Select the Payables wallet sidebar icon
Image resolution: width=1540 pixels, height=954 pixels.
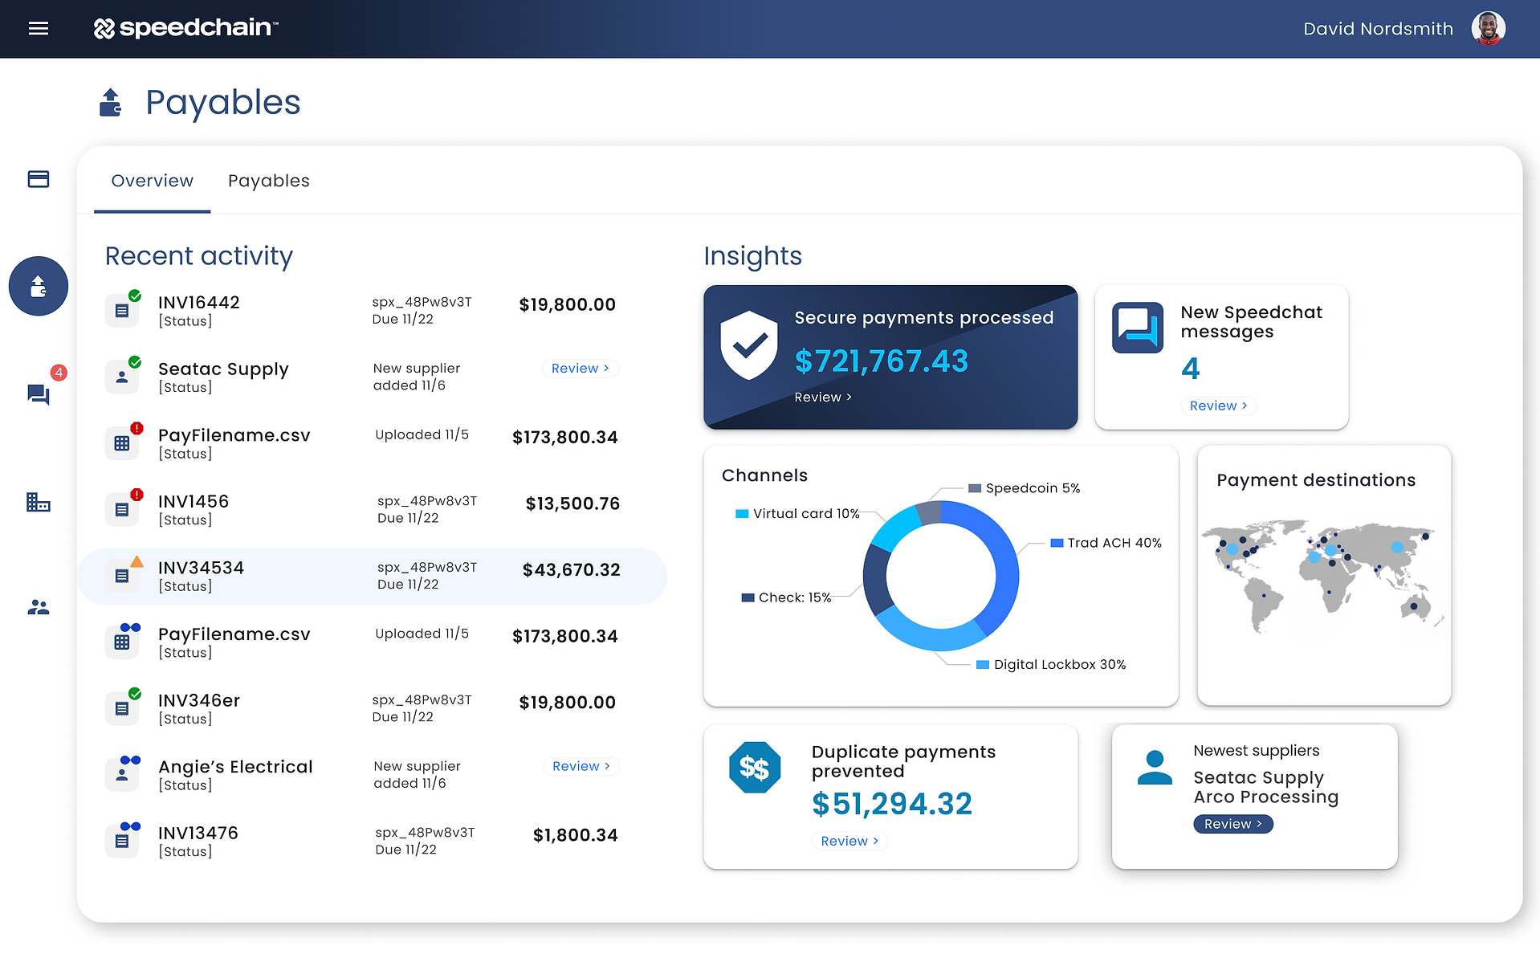click(x=39, y=286)
